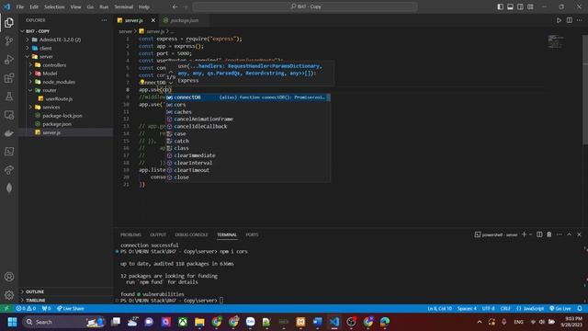Switch to the PROBLEMS panel tab
Screen dimensions: 588x331
point(130,234)
